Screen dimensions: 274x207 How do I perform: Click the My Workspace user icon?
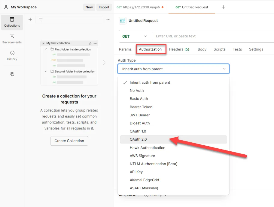pos(6,7)
